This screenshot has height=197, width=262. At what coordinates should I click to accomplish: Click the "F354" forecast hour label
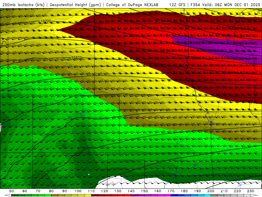click(195, 5)
